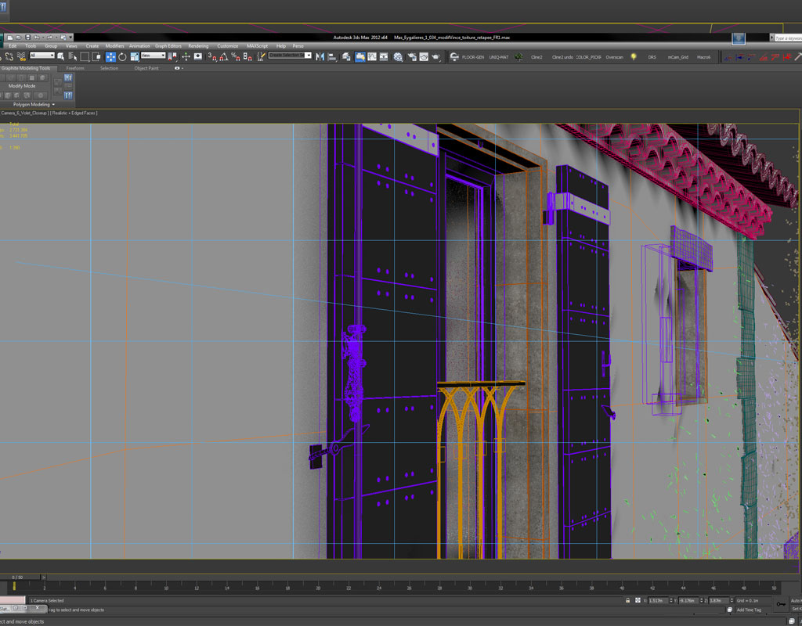Viewport: 802px width, 626px height.
Task: Open the selection filter 'All' dropdown
Action: tap(42, 56)
